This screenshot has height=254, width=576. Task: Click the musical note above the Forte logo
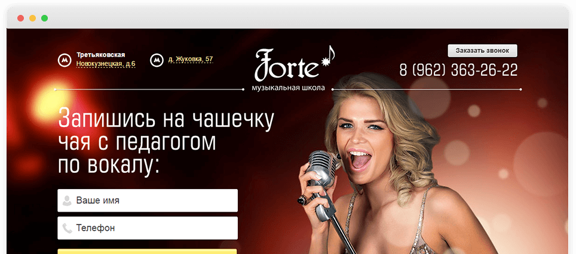pos(329,57)
